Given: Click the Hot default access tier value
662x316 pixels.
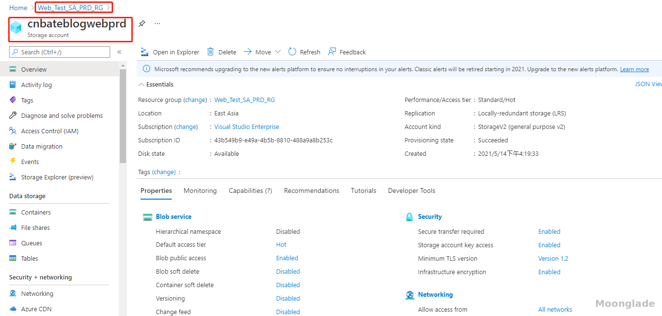Looking at the screenshot, I should pyautogui.click(x=281, y=245).
